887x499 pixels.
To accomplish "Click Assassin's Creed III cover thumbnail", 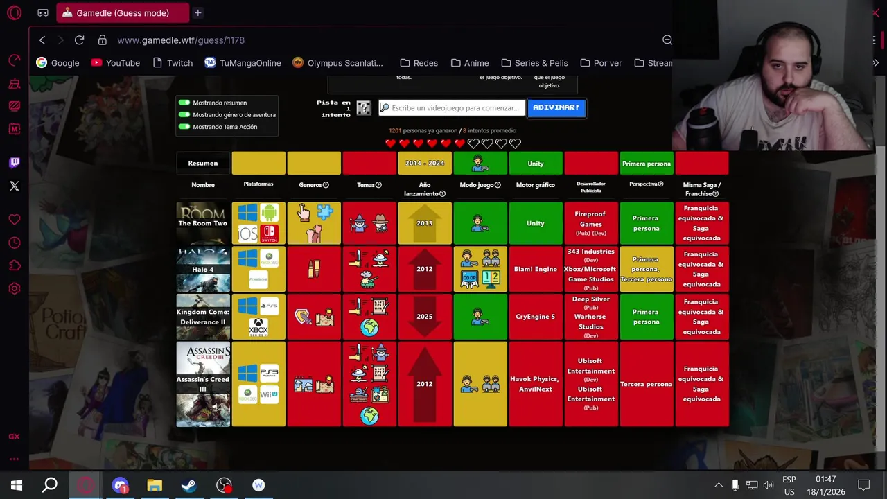I will tap(203, 384).
